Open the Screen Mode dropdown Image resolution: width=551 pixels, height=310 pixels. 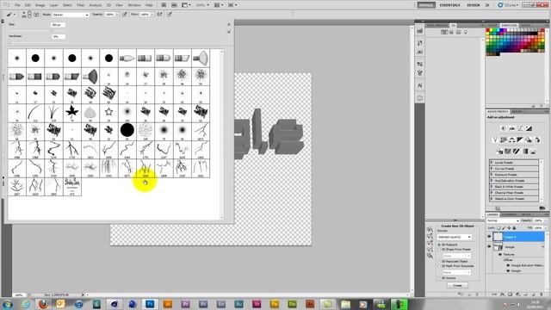(232, 5)
